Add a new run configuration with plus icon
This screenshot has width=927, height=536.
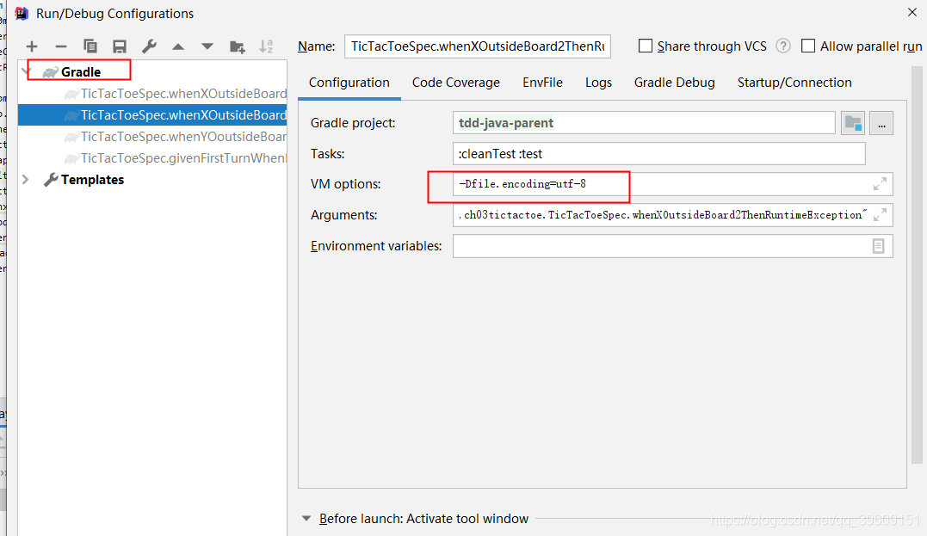[32, 46]
